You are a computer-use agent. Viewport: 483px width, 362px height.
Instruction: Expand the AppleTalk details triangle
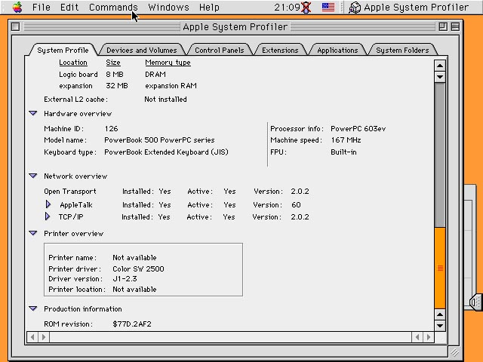[48, 204]
